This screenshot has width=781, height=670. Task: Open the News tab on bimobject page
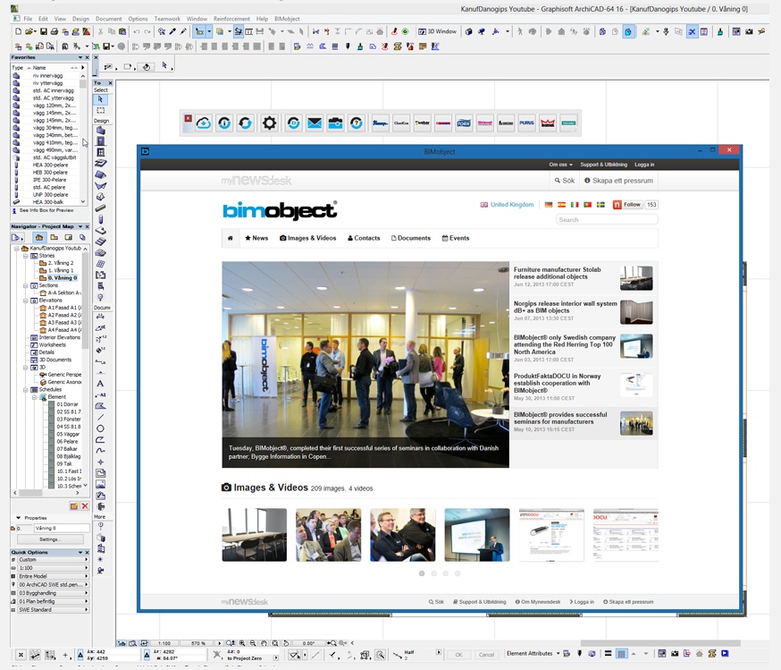coord(256,238)
